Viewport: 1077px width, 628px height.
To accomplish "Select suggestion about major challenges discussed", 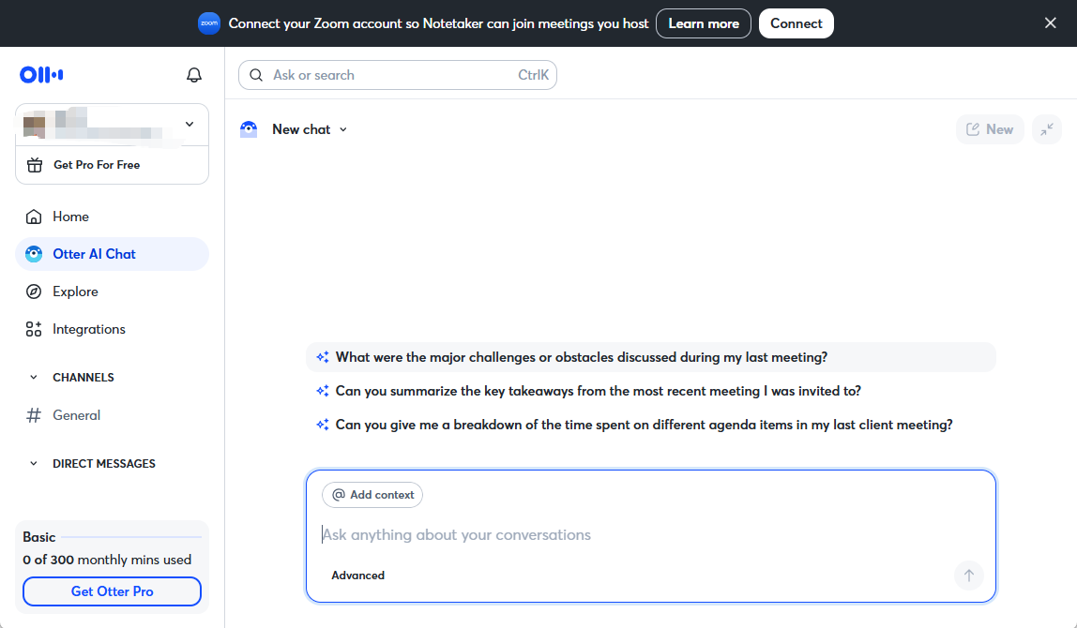I will pyautogui.click(x=650, y=357).
